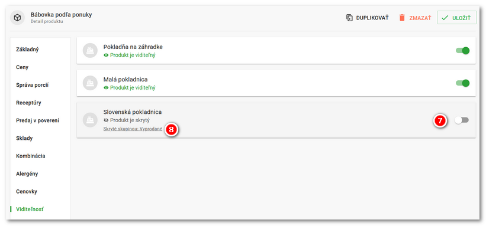Click the Bábovka podľa ponuky title
The image size is (486, 226).
click(61, 15)
